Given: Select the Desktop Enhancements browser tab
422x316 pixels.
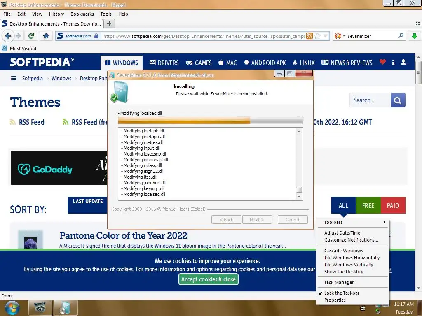Looking at the screenshot, I should [51, 23].
